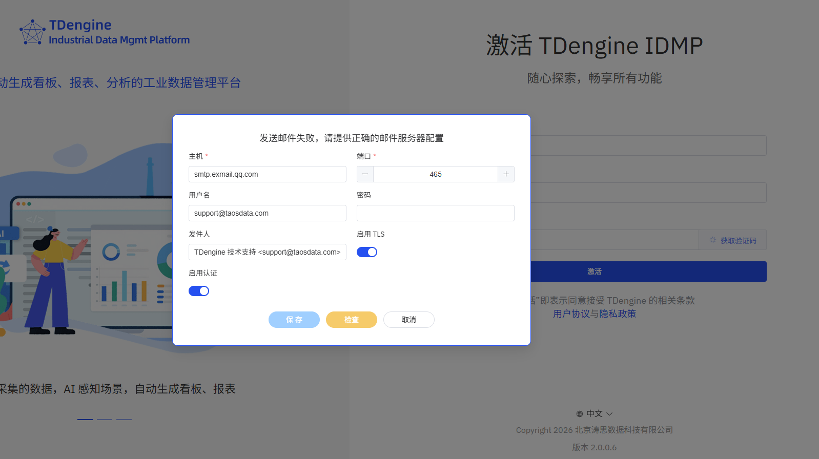Image resolution: width=819 pixels, height=459 pixels.
Task: Click the 端口 port number field
Action: click(436, 174)
